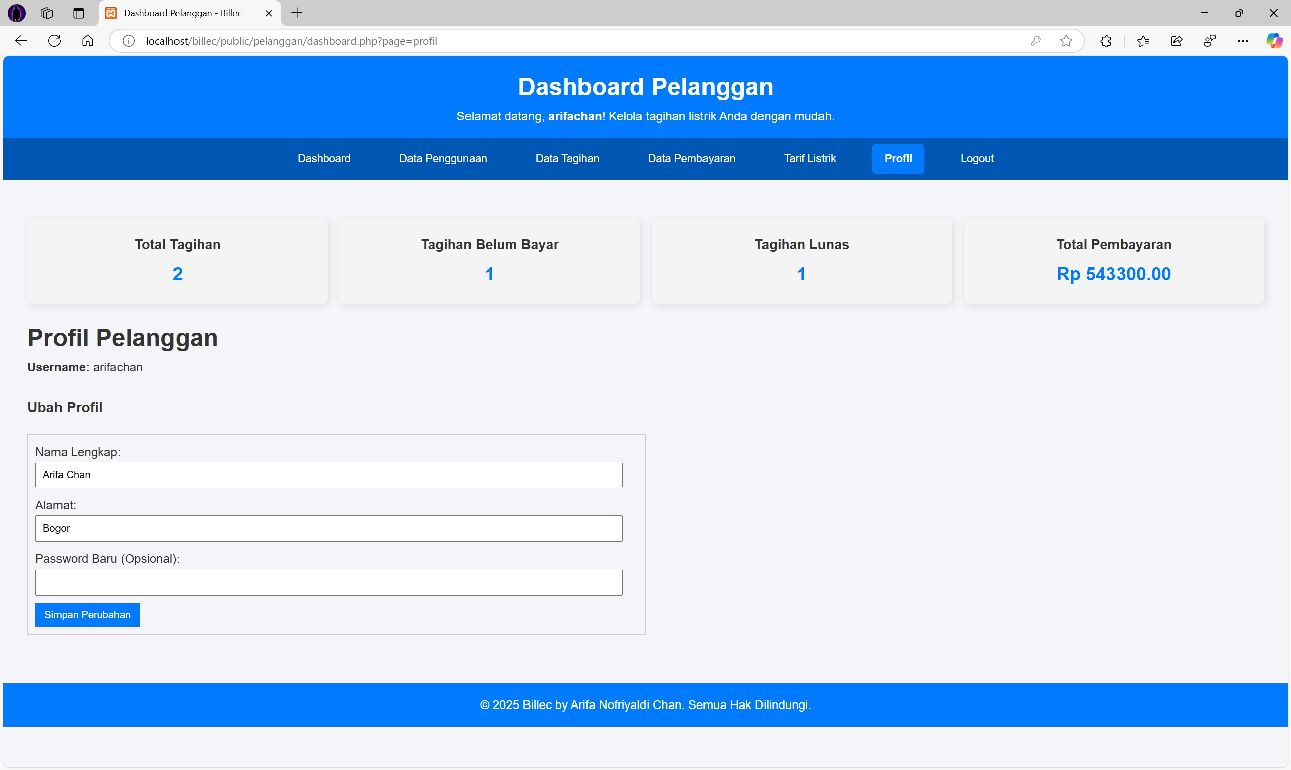
Task: Open browser extensions puzzle icon
Action: 1106,41
